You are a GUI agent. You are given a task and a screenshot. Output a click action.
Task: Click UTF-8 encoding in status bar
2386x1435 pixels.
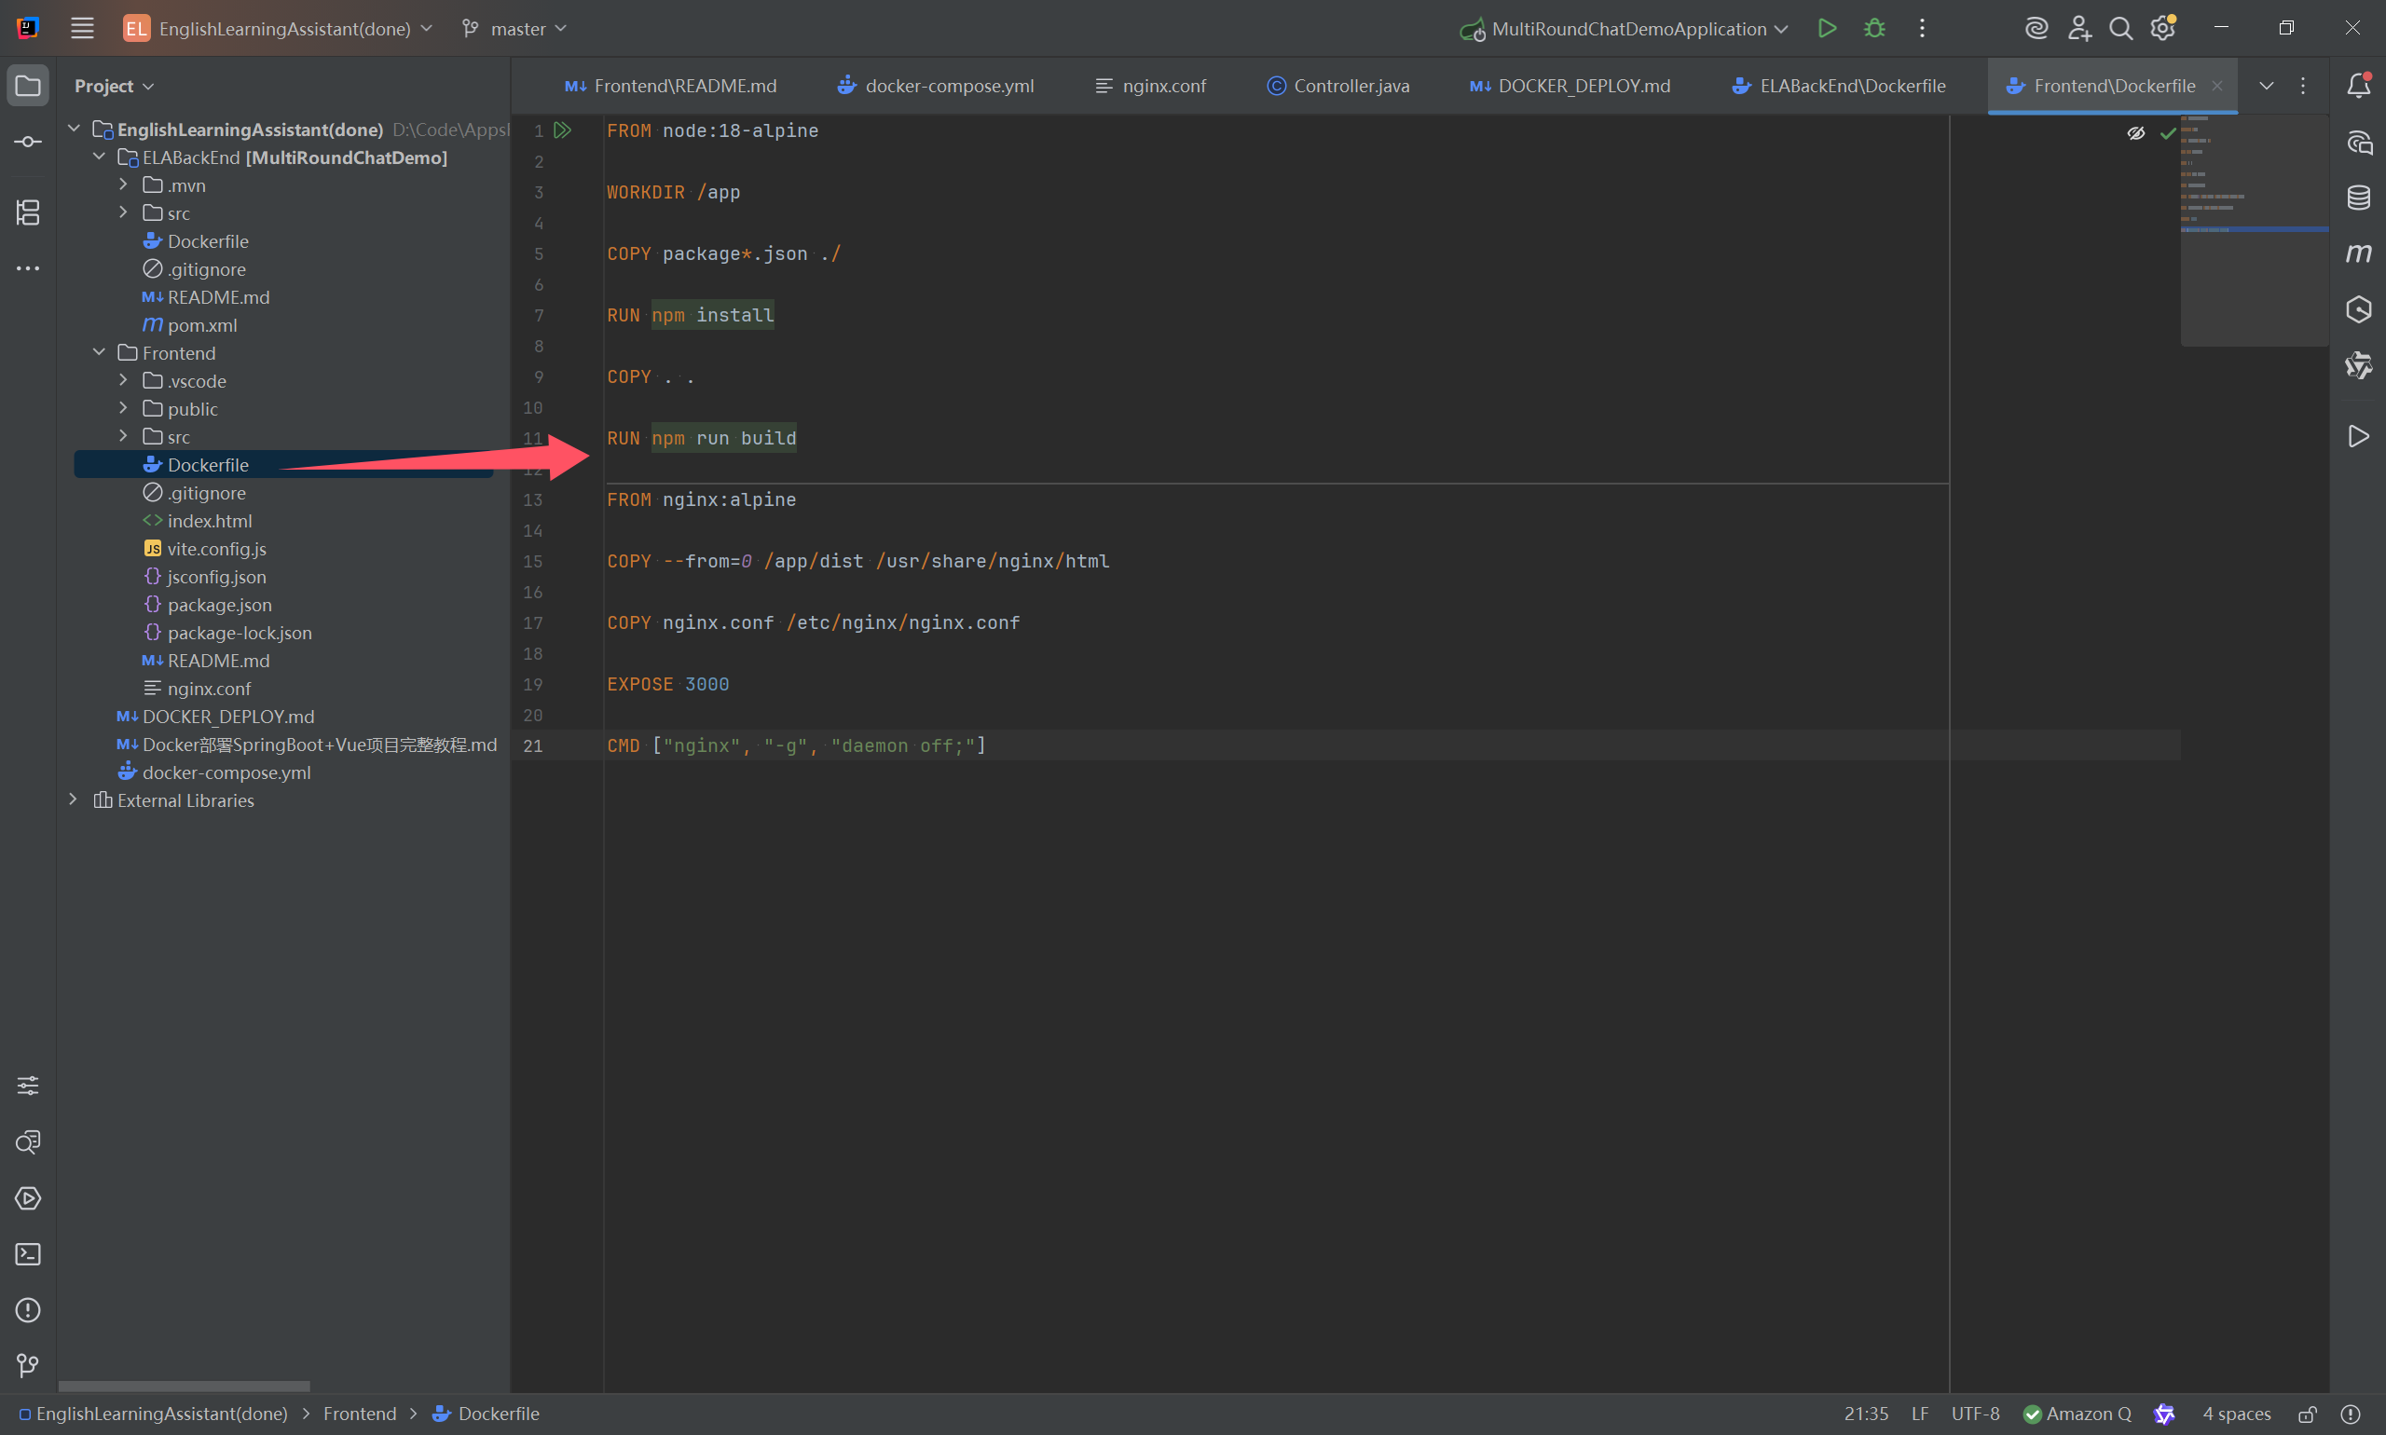1975,1414
